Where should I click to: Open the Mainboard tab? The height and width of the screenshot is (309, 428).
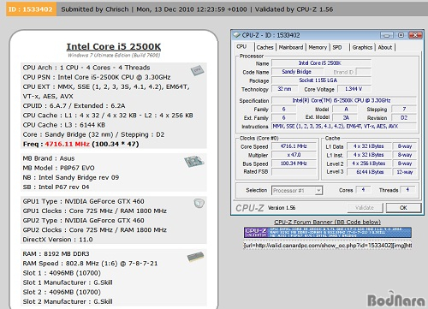tap(291, 47)
